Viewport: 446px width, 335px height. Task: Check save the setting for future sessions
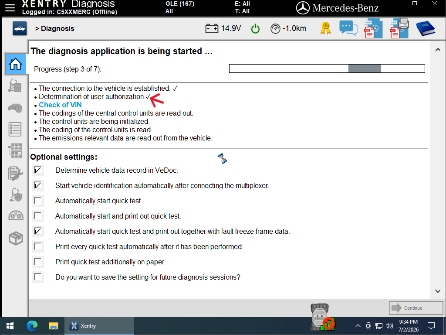38,277
